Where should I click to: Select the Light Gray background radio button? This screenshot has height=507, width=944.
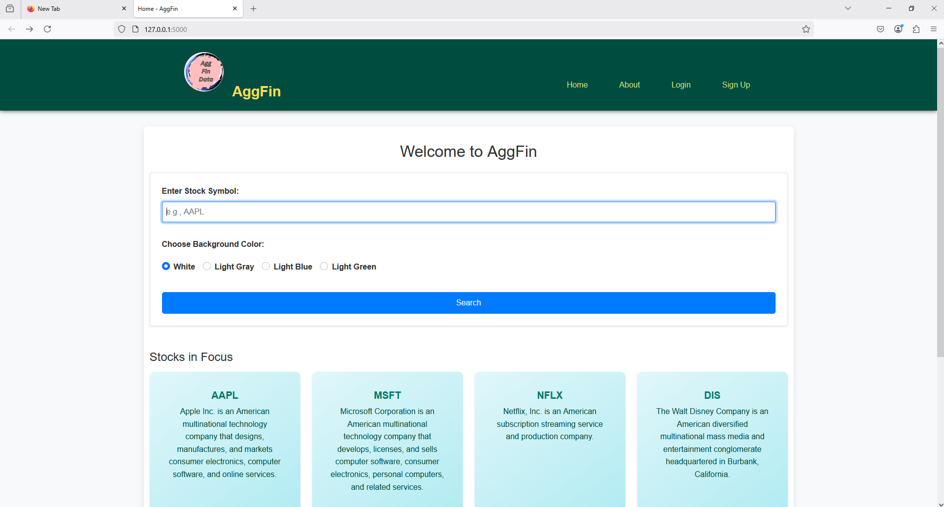click(207, 266)
